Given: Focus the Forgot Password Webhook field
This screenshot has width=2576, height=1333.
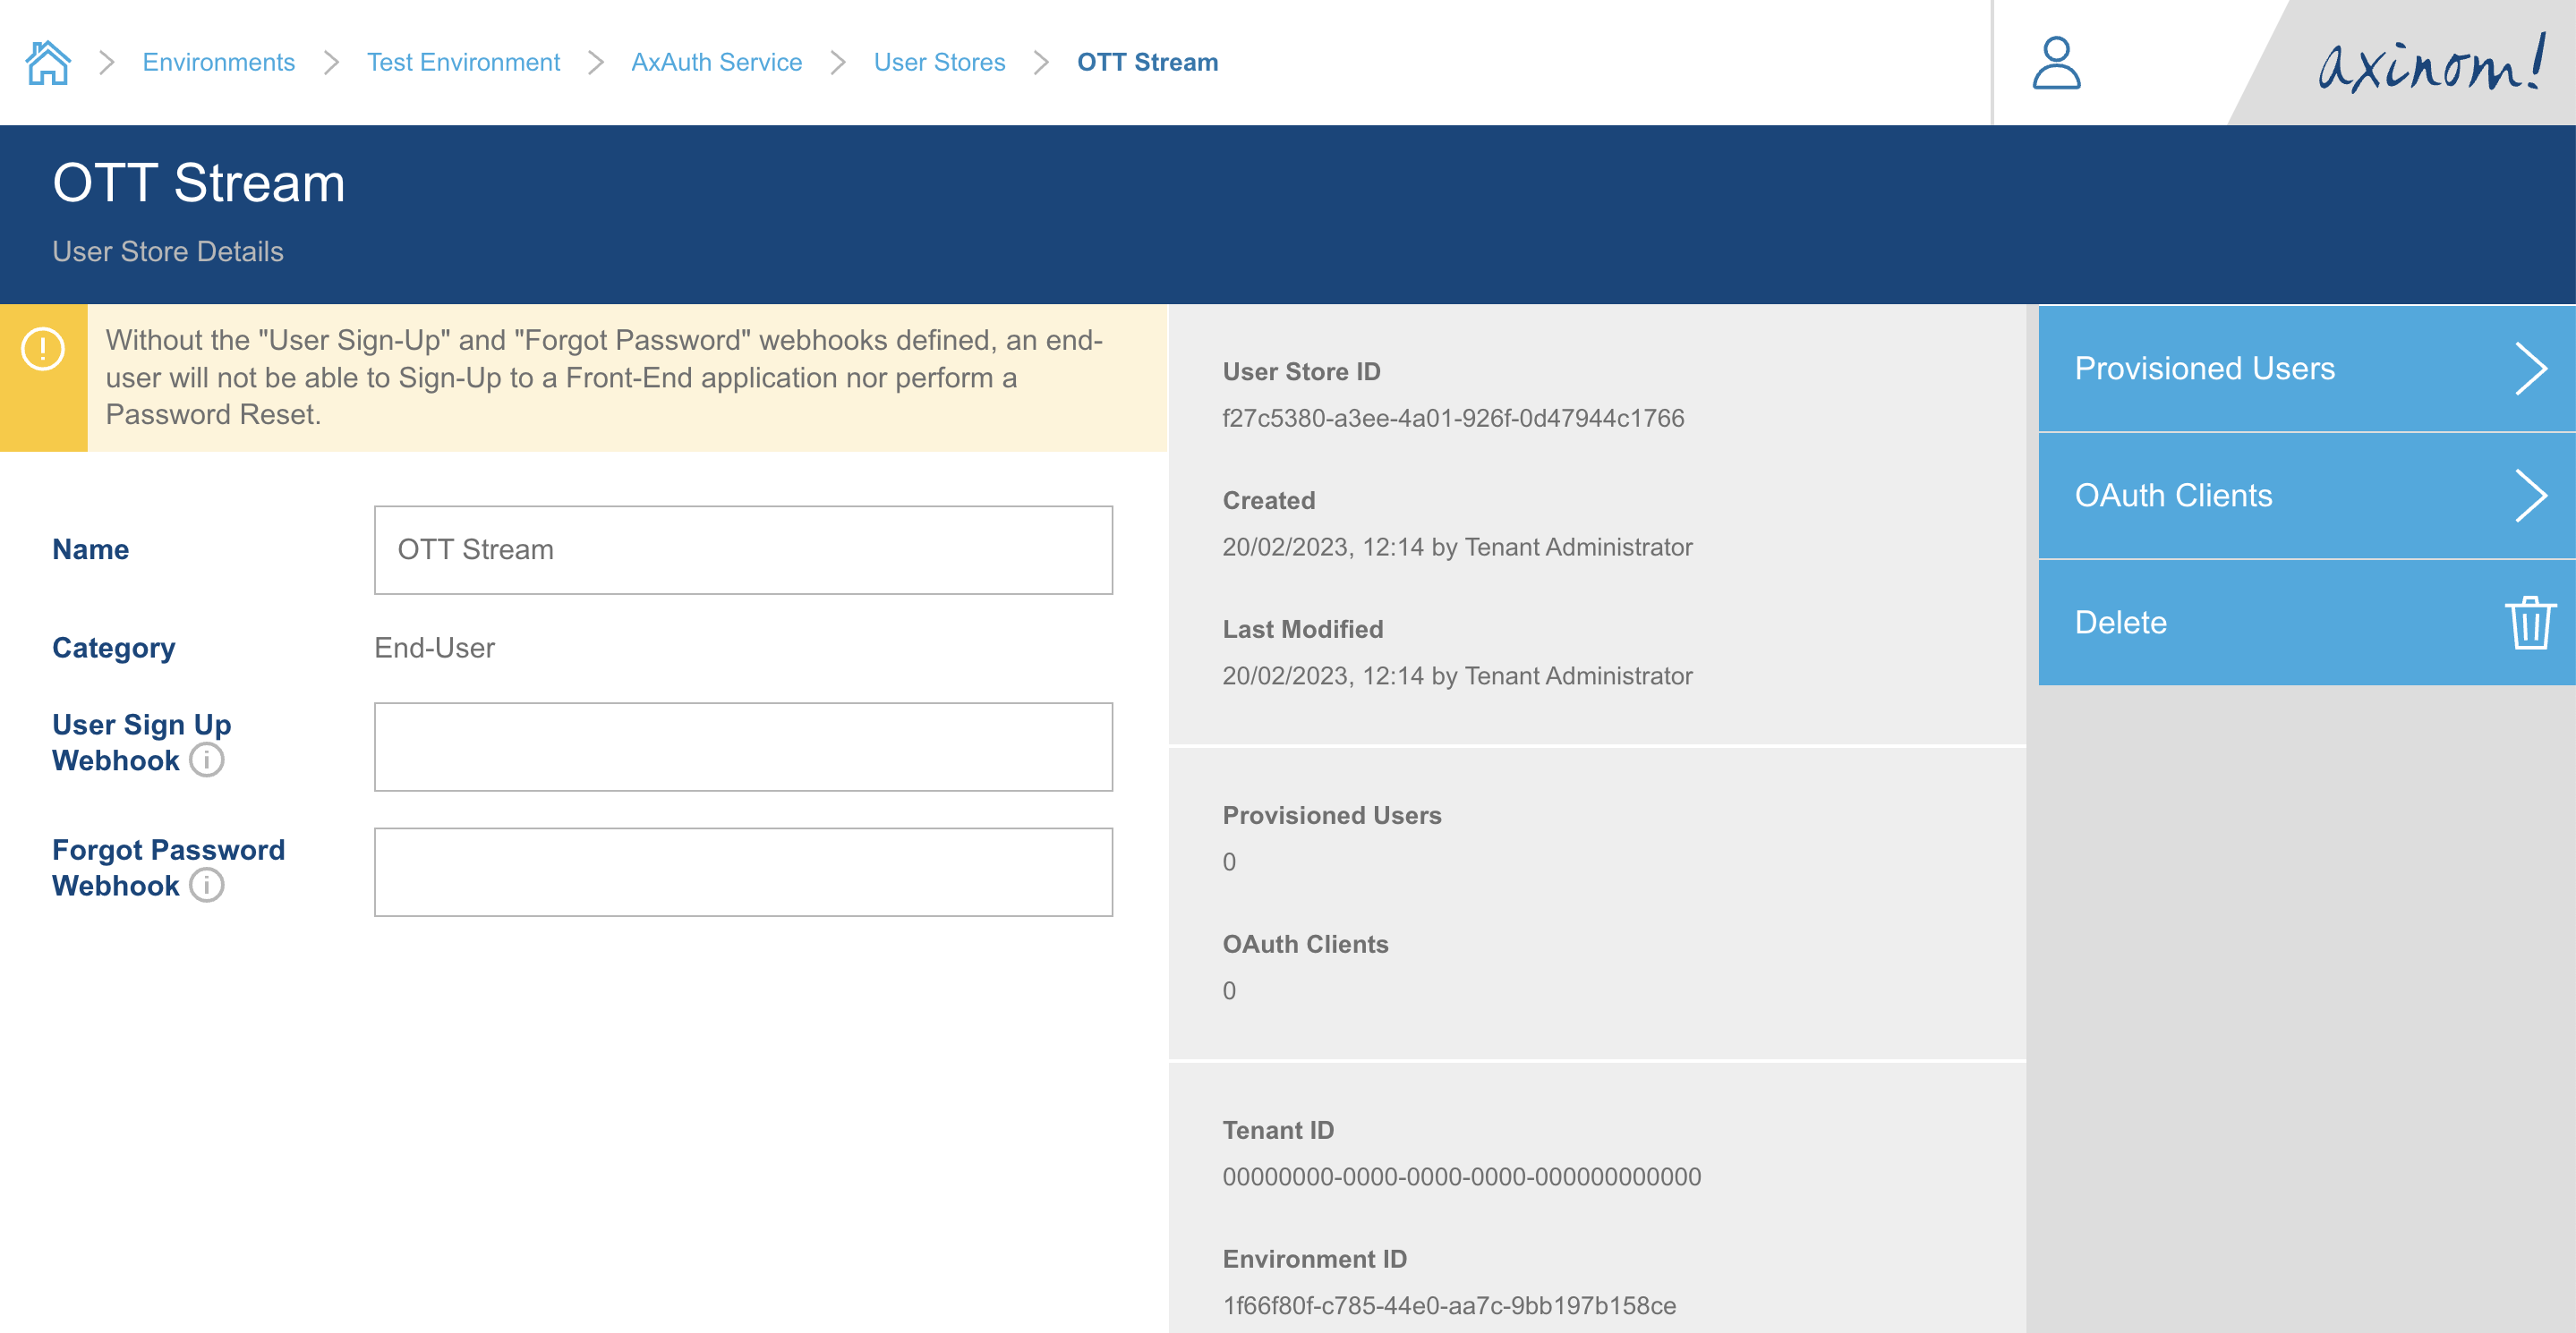Looking at the screenshot, I should click(x=743, y=871).
